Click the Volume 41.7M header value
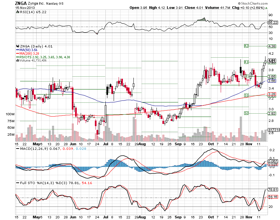 point(217,8)
